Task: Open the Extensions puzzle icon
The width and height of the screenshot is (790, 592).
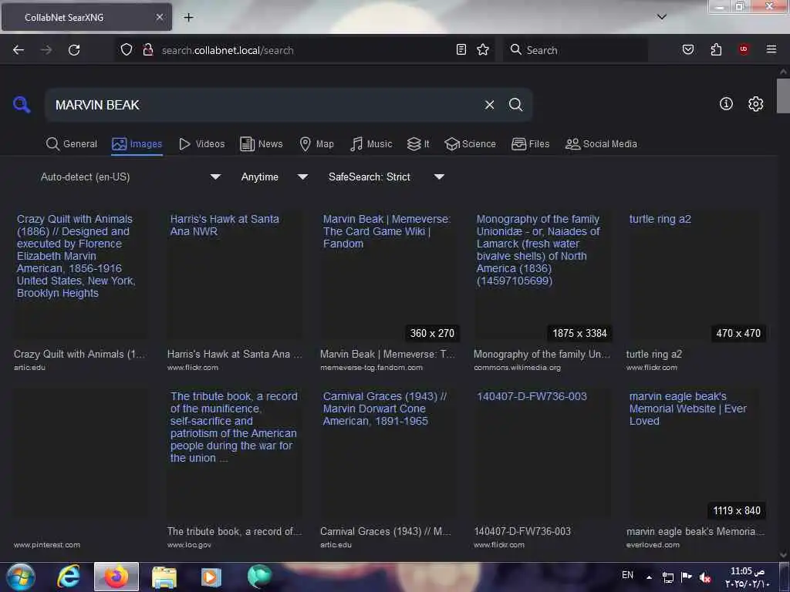Action: (x=716, y=49)
